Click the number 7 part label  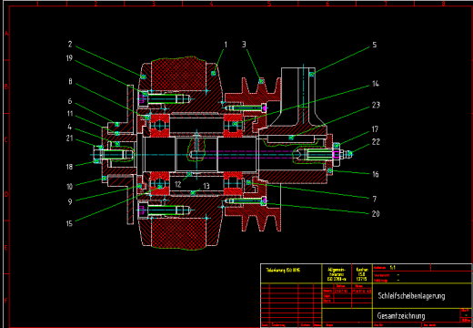375,199
